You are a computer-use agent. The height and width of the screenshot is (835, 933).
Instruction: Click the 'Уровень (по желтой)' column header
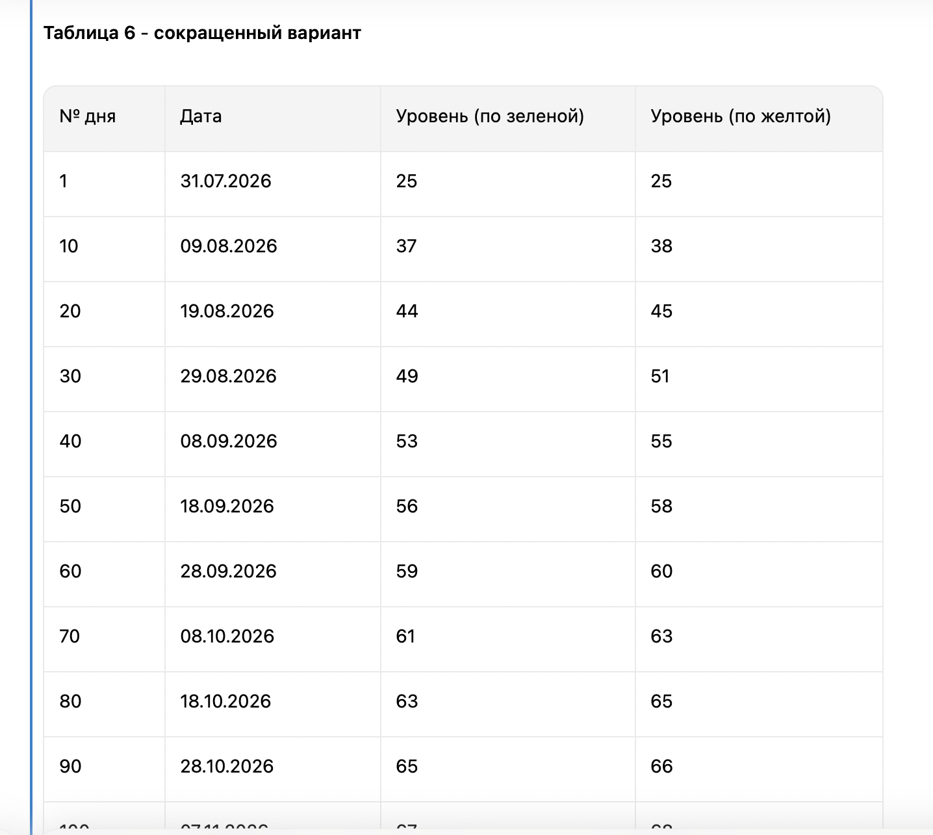tap(741, 116)
